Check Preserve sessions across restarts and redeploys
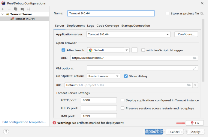 tap(122, 108)
